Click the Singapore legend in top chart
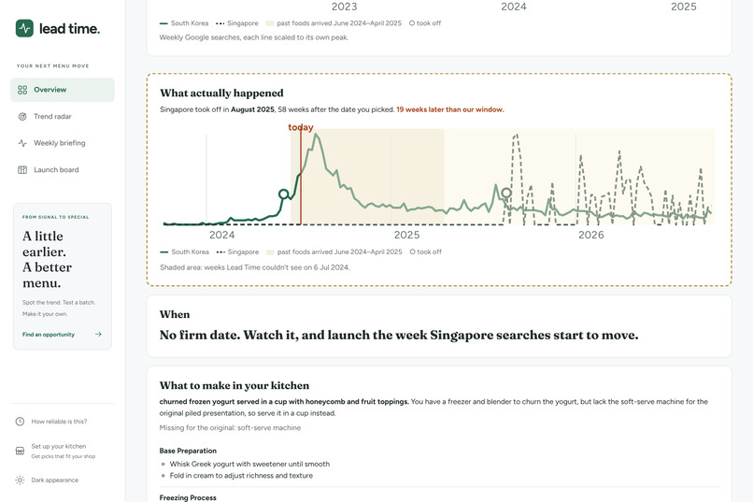Viewport: 753px width, 502px height. [237, 23]
